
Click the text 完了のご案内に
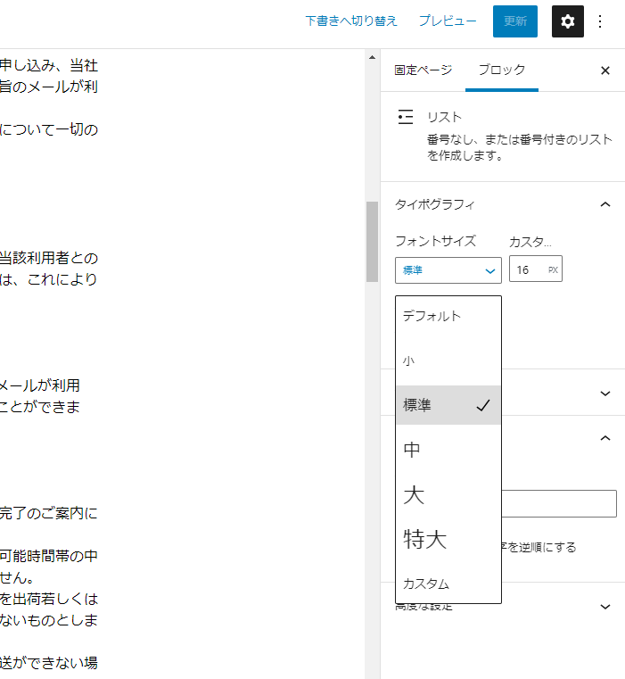pos(48,513)
